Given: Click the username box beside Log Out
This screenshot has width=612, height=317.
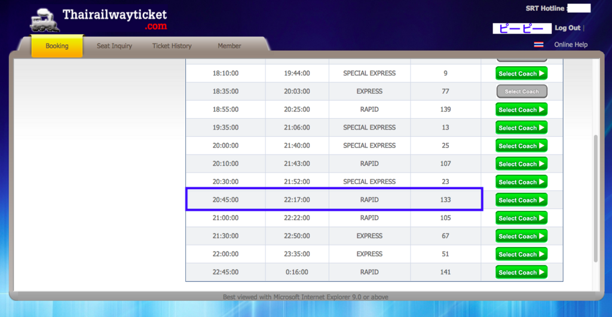Looking at the screenshot, I should pyautogui.click(x=522, y=29).
